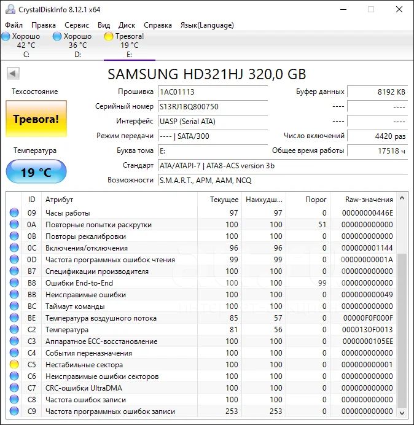This screenshot has width=414, height=425.
Task: Click the Текущее column header
Action: [220, 200]
